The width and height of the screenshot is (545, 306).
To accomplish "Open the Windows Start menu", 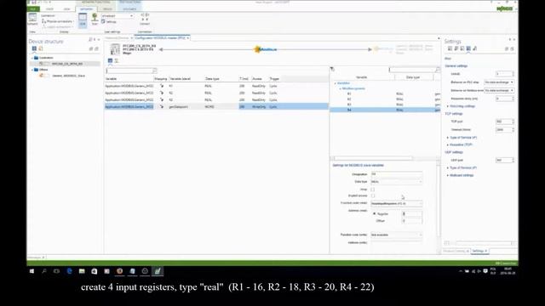I will click(32, 271).
